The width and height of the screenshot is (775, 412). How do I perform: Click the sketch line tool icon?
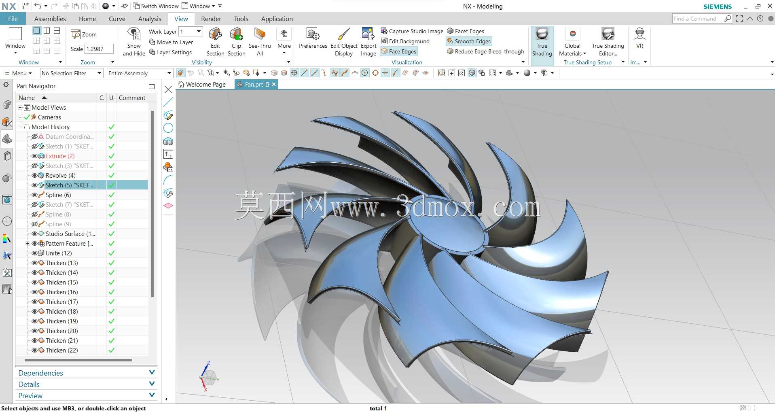pos(168,102)
